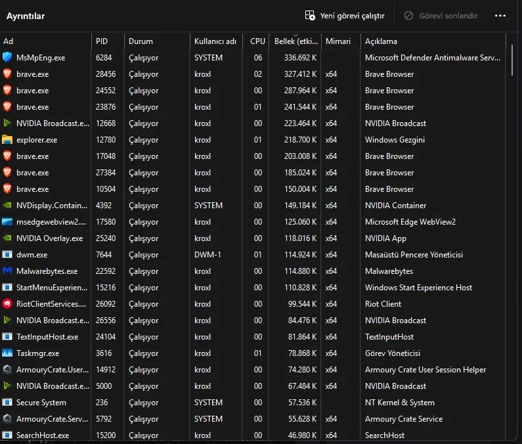The height and width of the screenshot is (444, 522).
Task: Click the explorer.exe folder icon
Action: click(x=7, y=139)
